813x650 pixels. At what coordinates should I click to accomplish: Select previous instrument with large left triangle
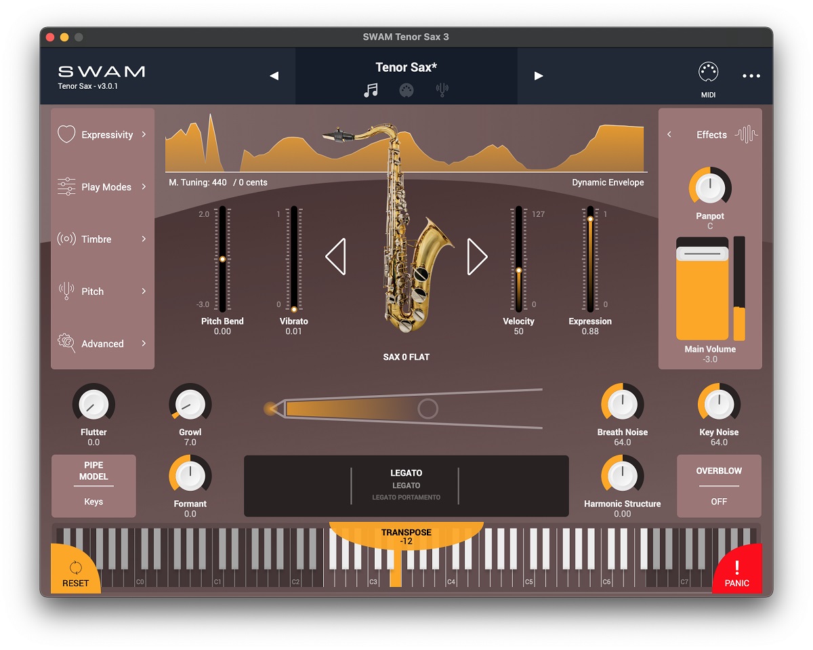[335, 256]
